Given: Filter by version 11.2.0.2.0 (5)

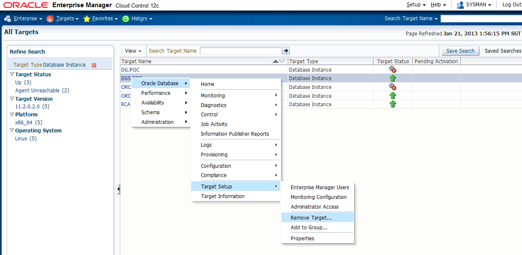Looking at the screenshot, I should 32,107.
